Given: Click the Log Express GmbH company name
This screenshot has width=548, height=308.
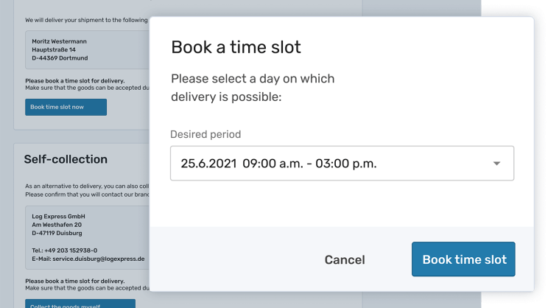Looking at the screenshot, I should 58,216.
